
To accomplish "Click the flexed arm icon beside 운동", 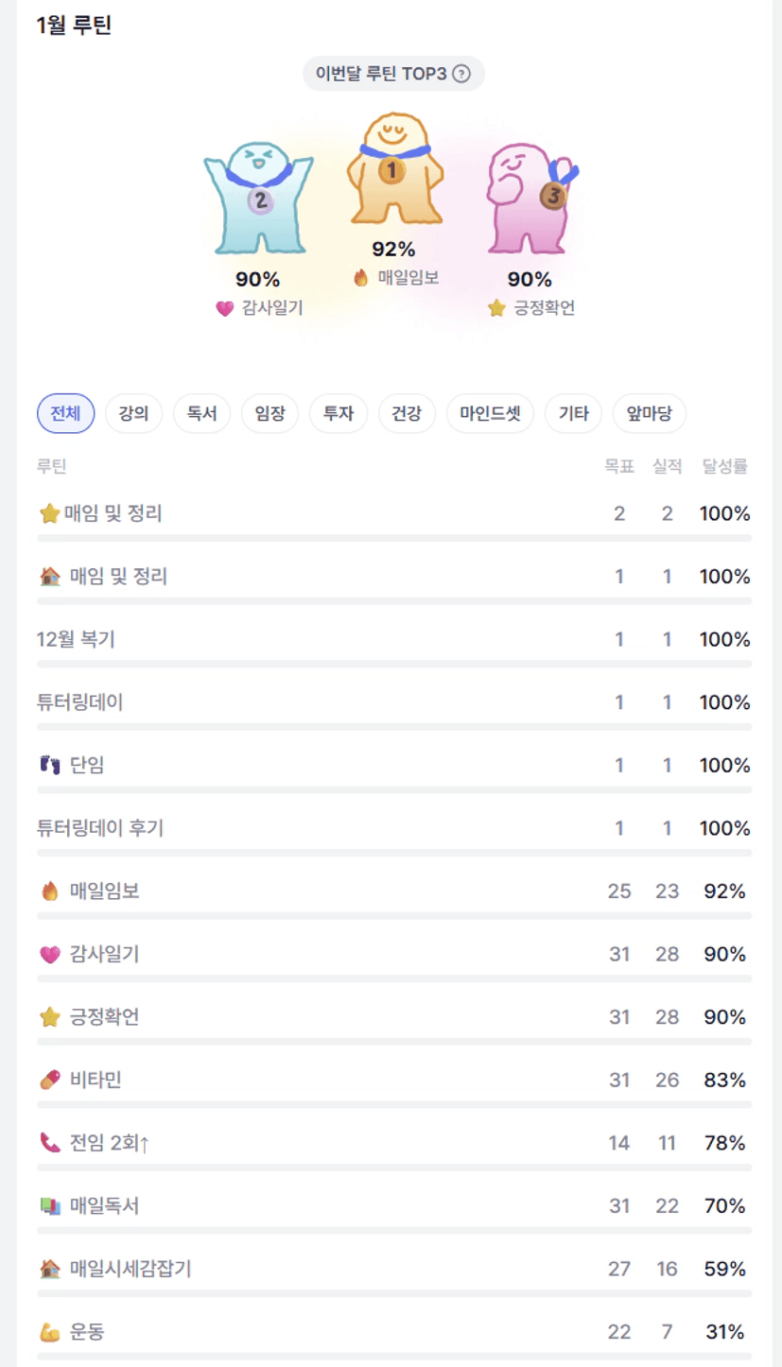I will click(50, 1333).
